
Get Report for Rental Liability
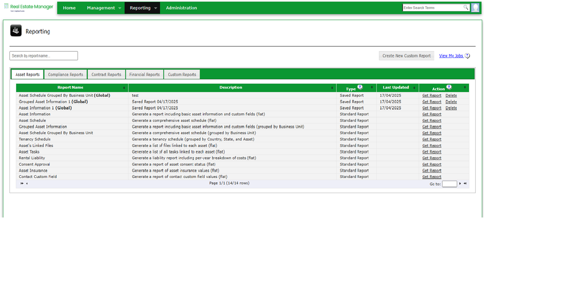coord(432,158)
